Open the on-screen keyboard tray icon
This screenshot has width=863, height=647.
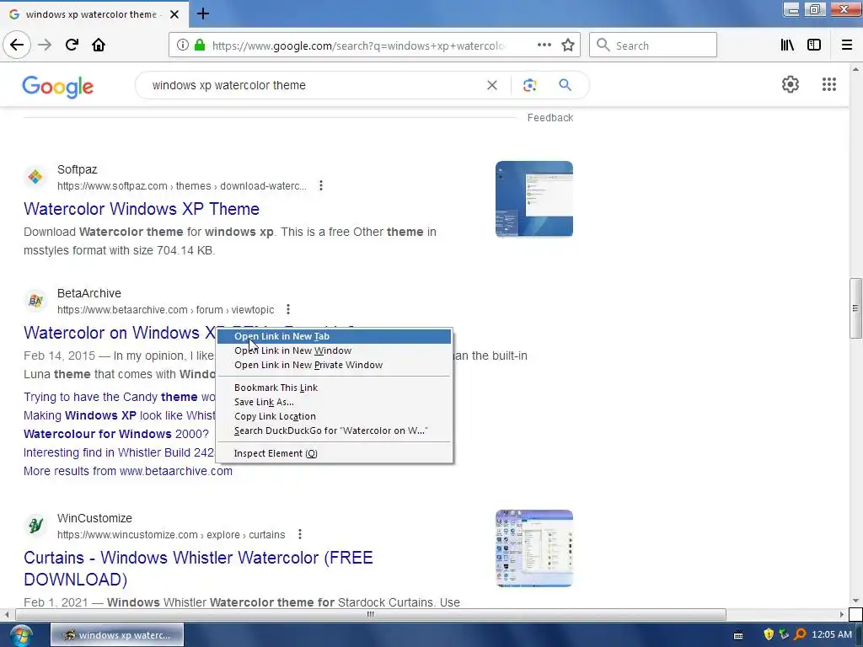click(x=738, y=635)
